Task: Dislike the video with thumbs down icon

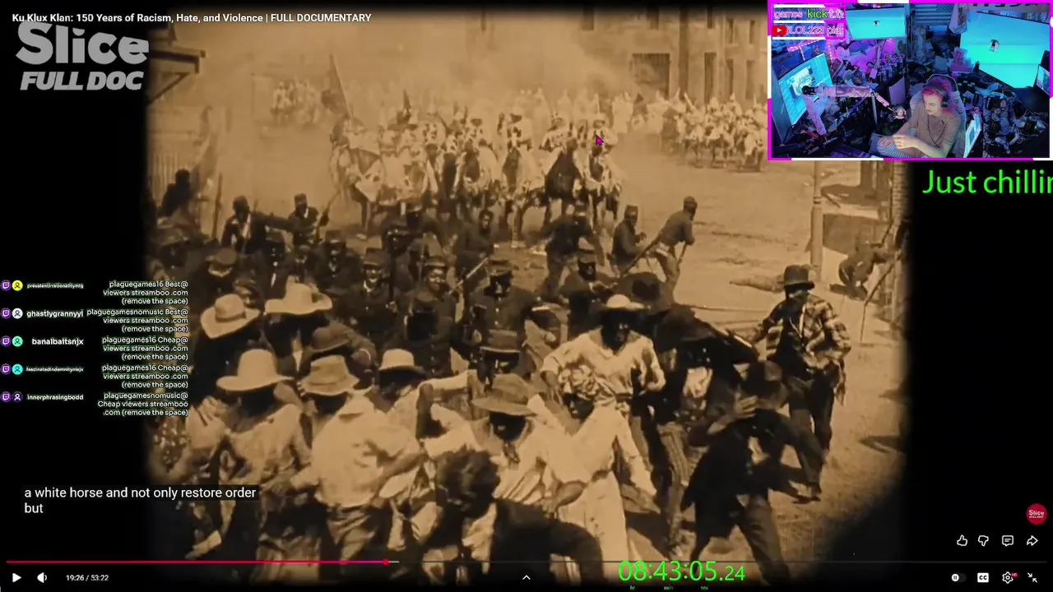Action: tap(983, 540)
